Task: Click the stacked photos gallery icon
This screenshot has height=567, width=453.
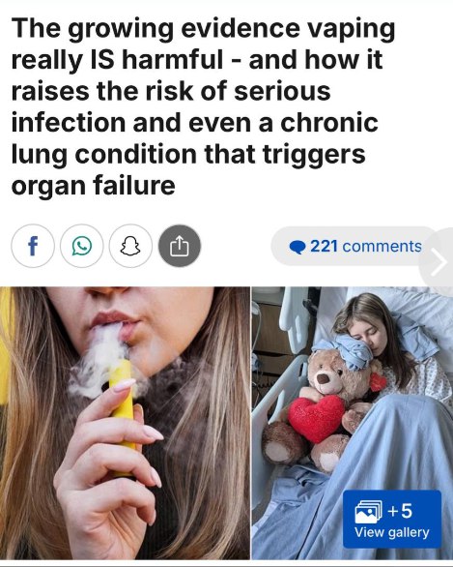Action: pos(368,511)
